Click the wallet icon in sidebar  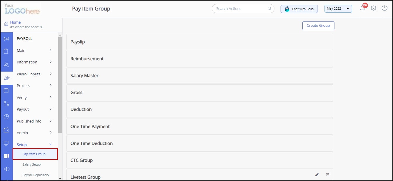point(6,130)
